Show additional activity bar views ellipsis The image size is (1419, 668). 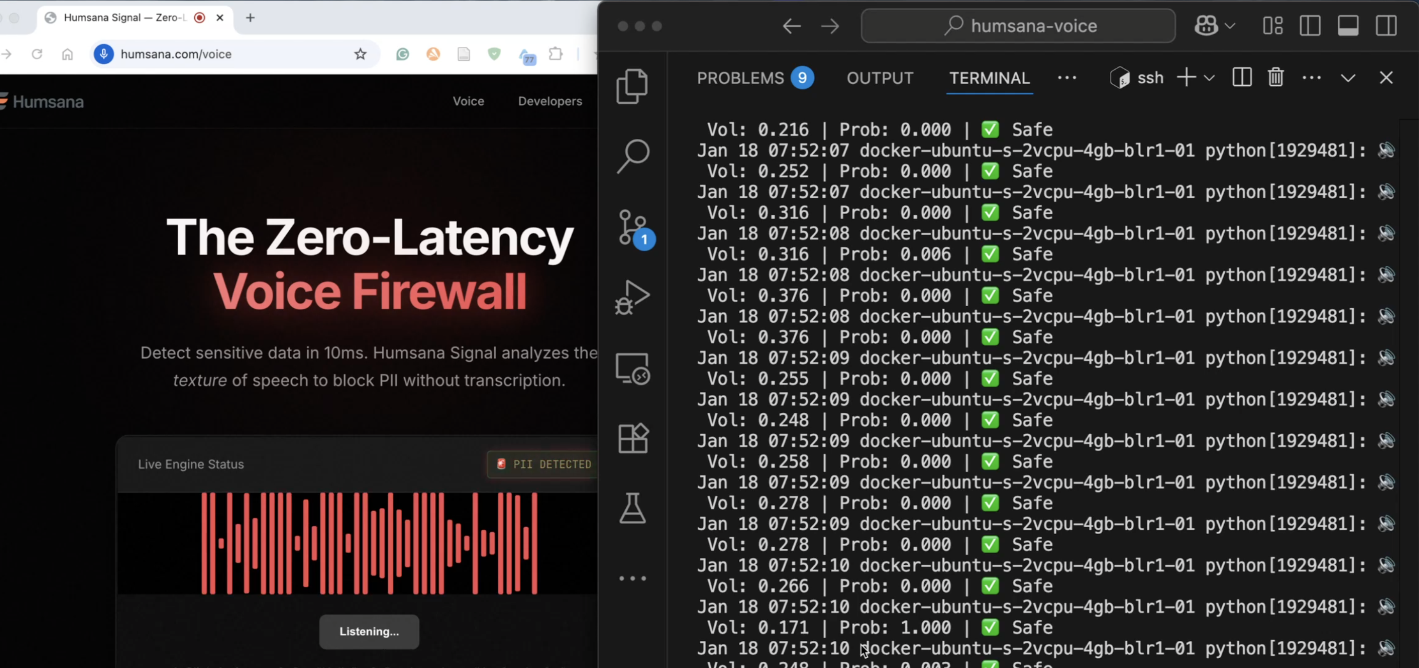(633, 578)
